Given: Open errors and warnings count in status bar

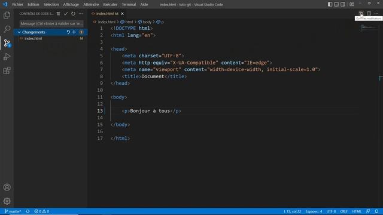Looking at the screenshot, I should (41, 211).
